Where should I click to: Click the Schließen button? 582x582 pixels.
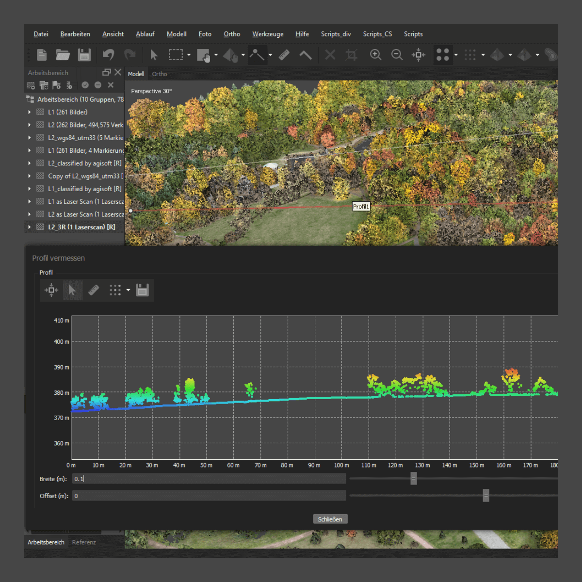point(330,519)
